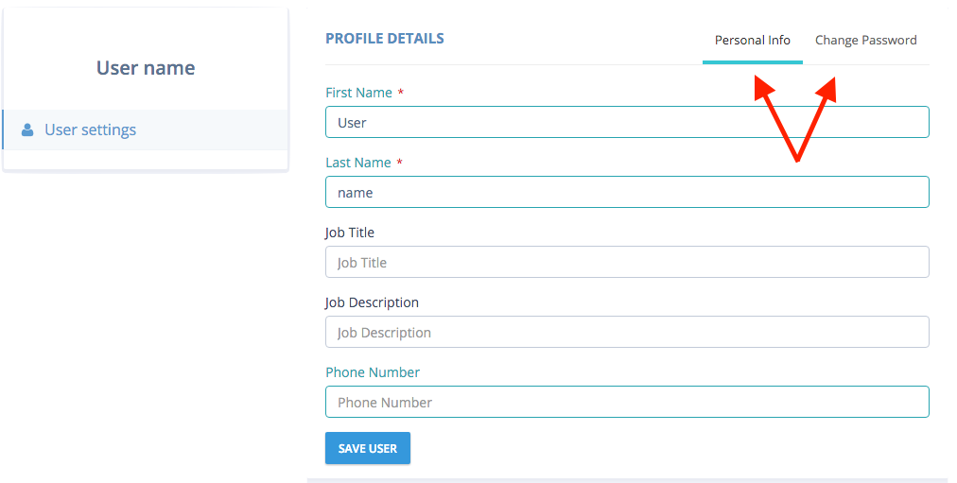
Task: Click the person icon beside User settings
Action: (27, 129)
